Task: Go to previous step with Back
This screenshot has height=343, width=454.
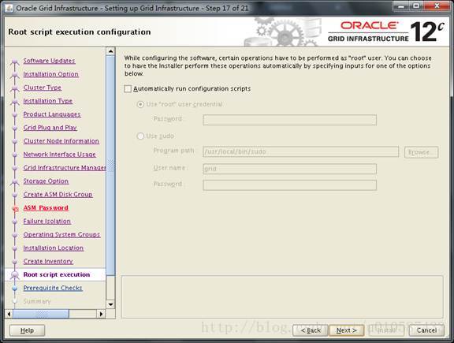Action: pos(311,330)
